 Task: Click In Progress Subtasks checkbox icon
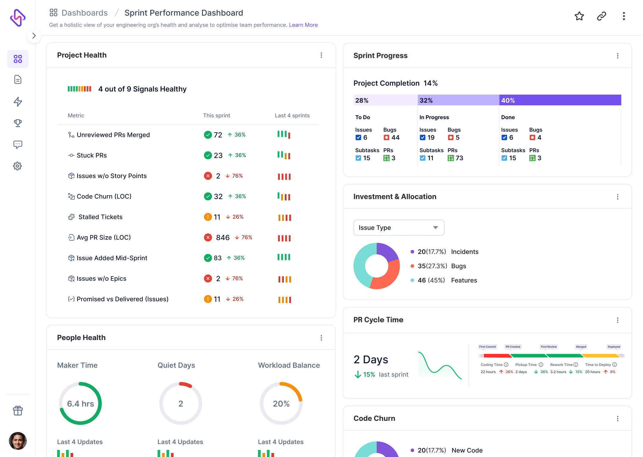(x=423, y=158)
